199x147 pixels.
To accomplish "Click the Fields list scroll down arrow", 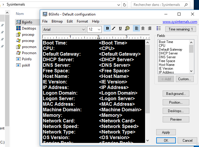I will coord(191,71).
